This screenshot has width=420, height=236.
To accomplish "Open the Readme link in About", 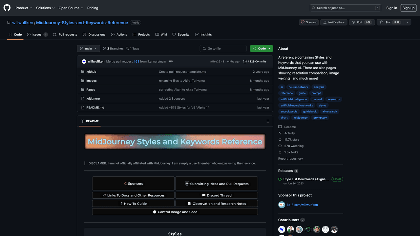I will (x=287, y=127).
